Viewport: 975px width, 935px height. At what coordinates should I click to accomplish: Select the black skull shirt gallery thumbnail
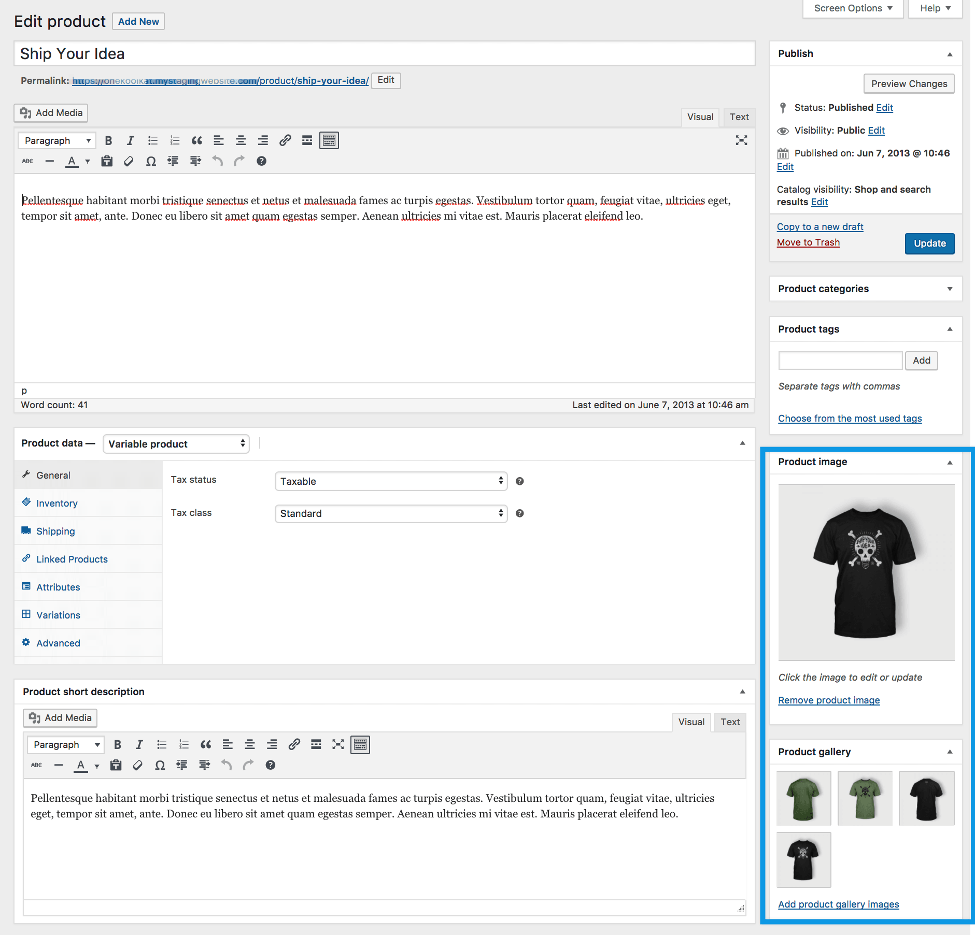click(x=804, y=860)
